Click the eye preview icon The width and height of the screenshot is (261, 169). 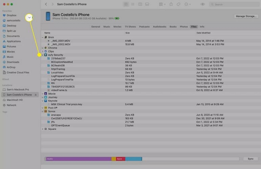pyautogui.click(x=202, y=4)
